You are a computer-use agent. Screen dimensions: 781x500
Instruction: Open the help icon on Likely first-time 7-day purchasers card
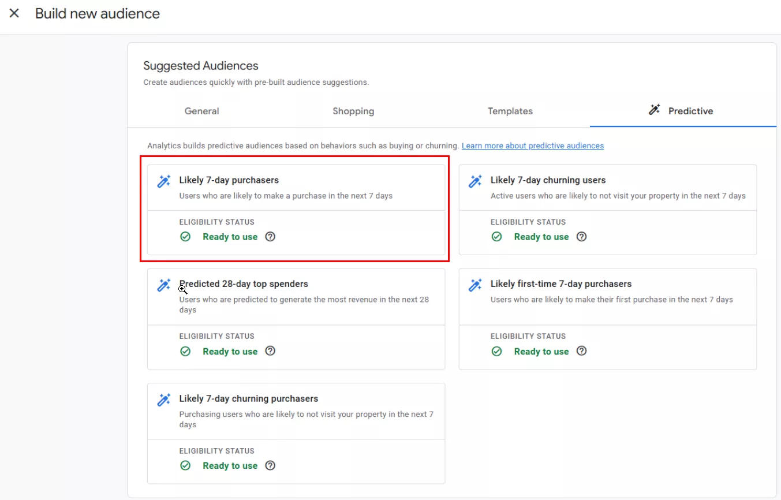coord(581,351)
